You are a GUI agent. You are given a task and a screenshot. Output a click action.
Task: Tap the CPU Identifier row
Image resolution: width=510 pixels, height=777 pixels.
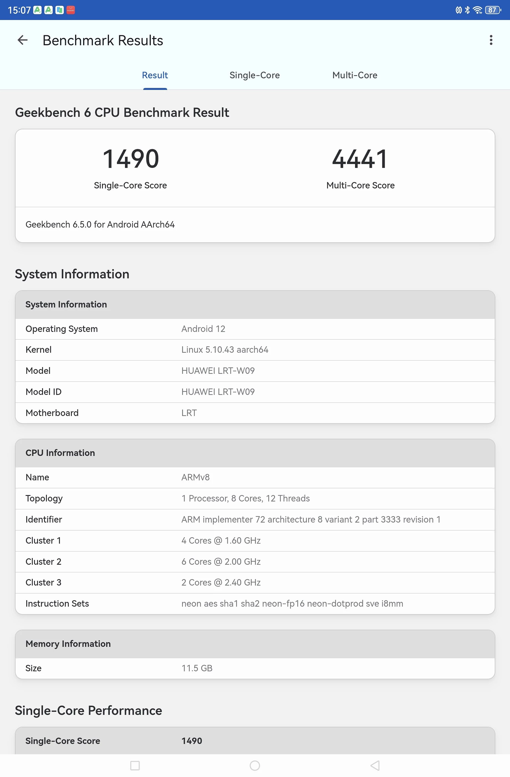click(255, 520)
